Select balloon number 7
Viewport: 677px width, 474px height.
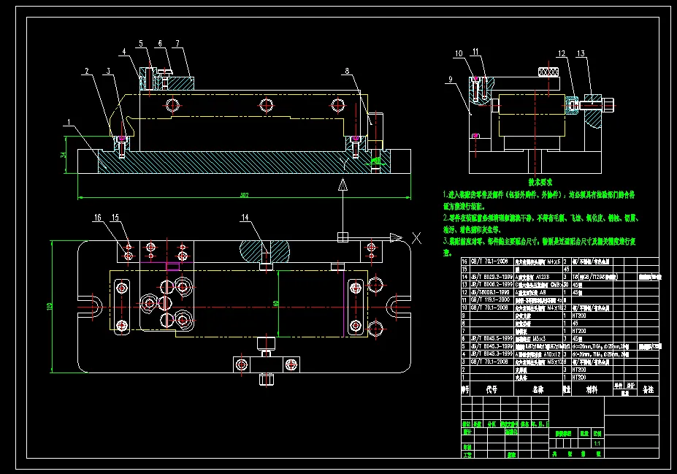pyautogui.click(x=177, y=44)
